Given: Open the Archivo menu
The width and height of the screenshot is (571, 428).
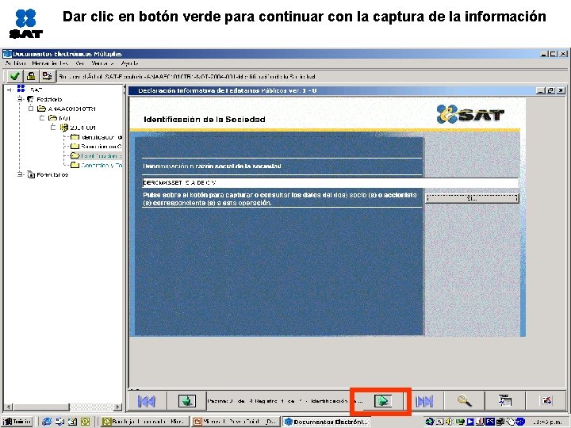Looking at the screenshot, I should pos(15,63).
